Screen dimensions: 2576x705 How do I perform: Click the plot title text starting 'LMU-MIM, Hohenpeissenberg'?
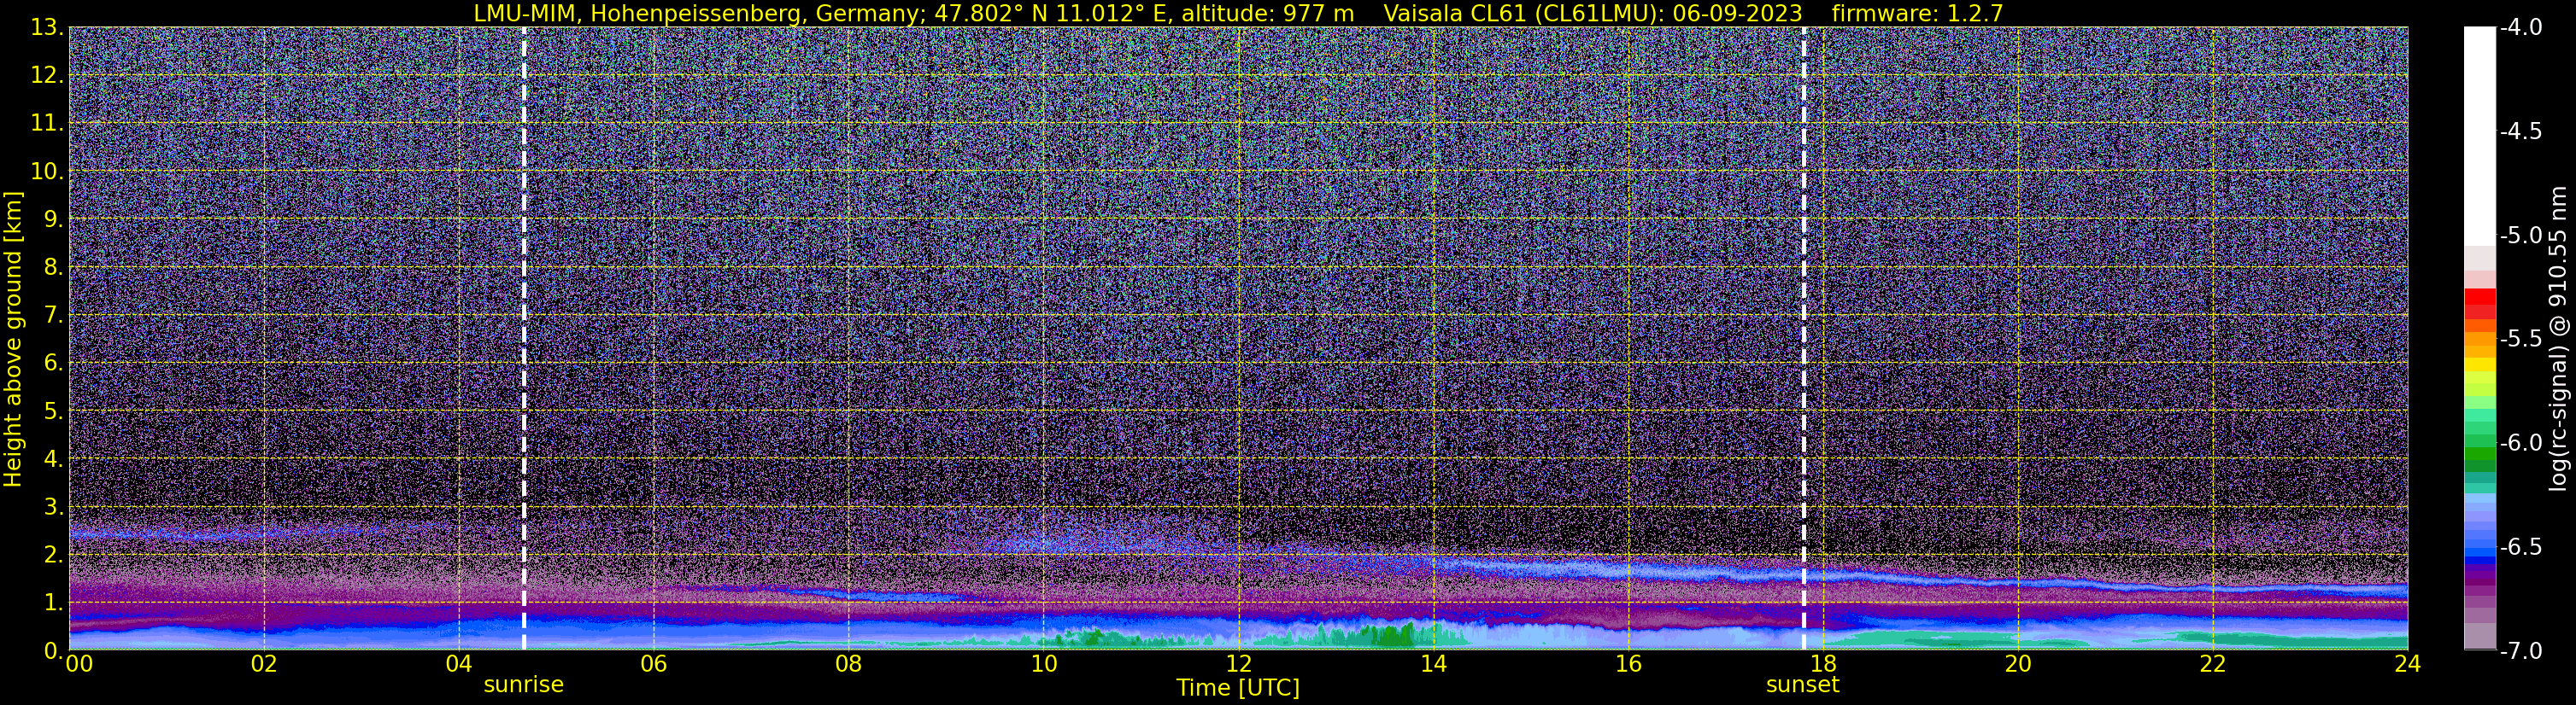click(x=1238, y=13)
